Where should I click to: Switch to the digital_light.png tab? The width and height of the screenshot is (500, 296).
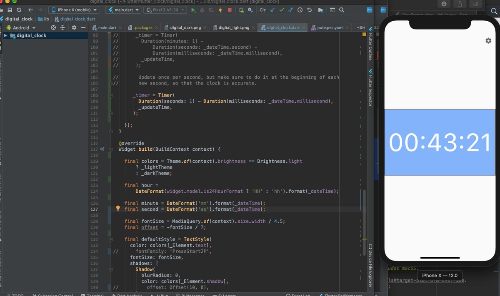(x=234, y=27)
